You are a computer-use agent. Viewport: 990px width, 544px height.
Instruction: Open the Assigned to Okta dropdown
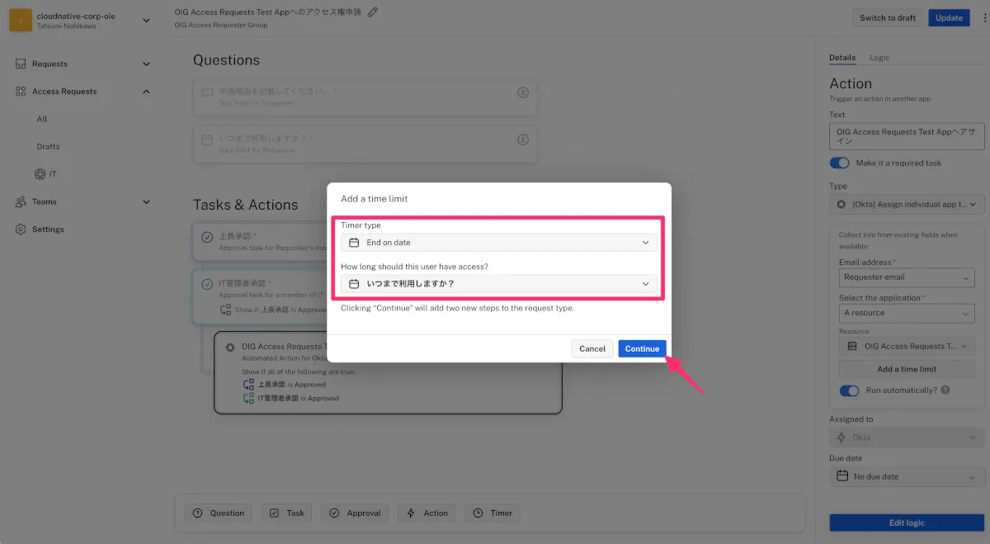pos(907,438)
